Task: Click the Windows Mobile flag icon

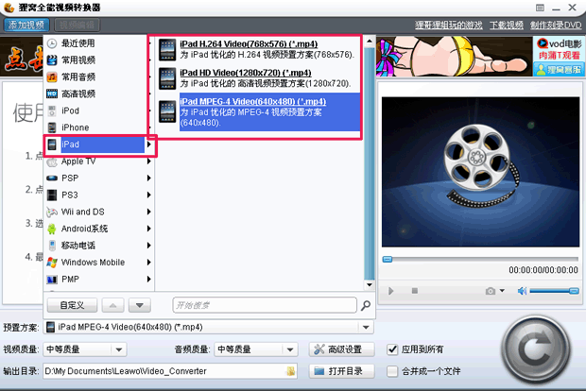Action: 52,263
